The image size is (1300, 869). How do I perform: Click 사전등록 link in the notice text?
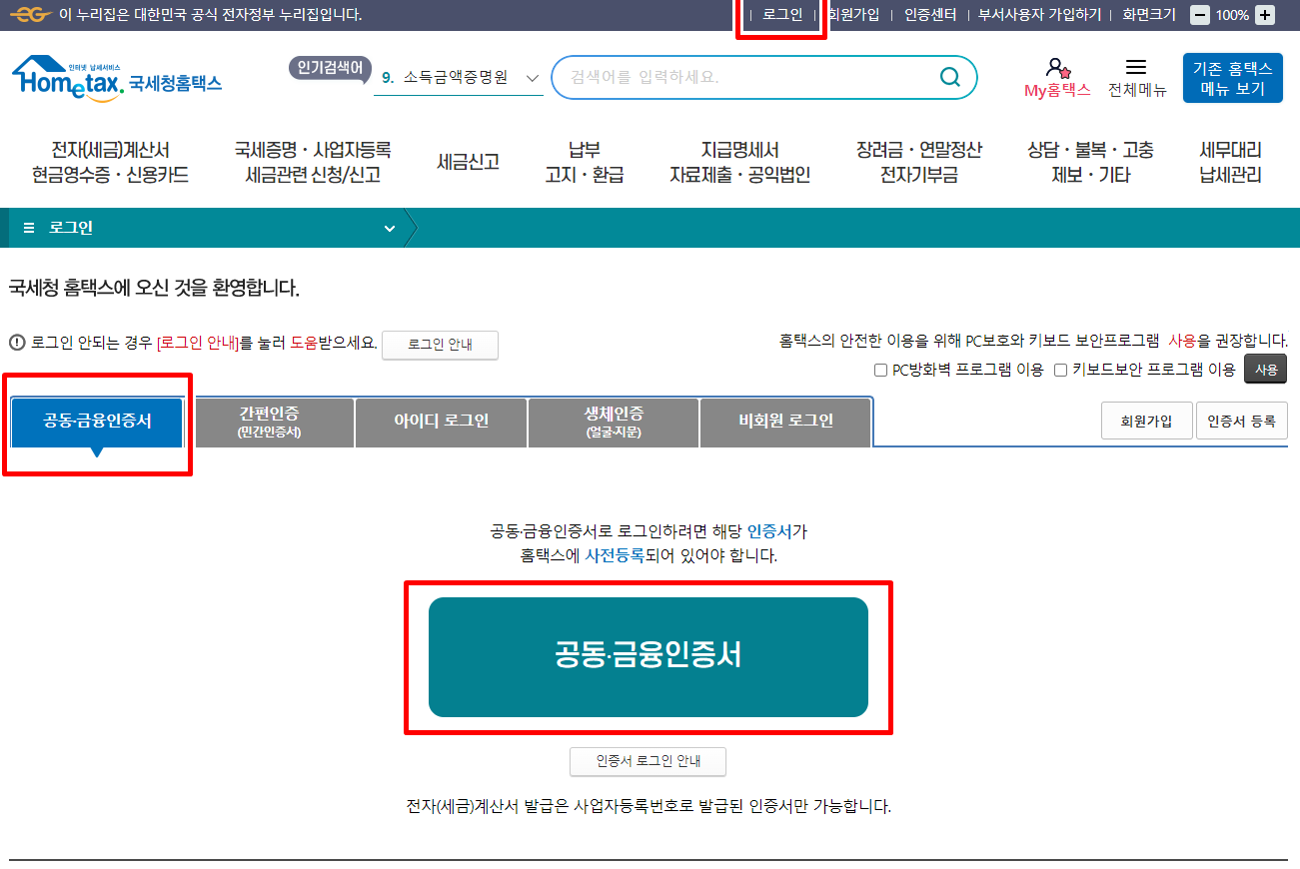point(614,555)
